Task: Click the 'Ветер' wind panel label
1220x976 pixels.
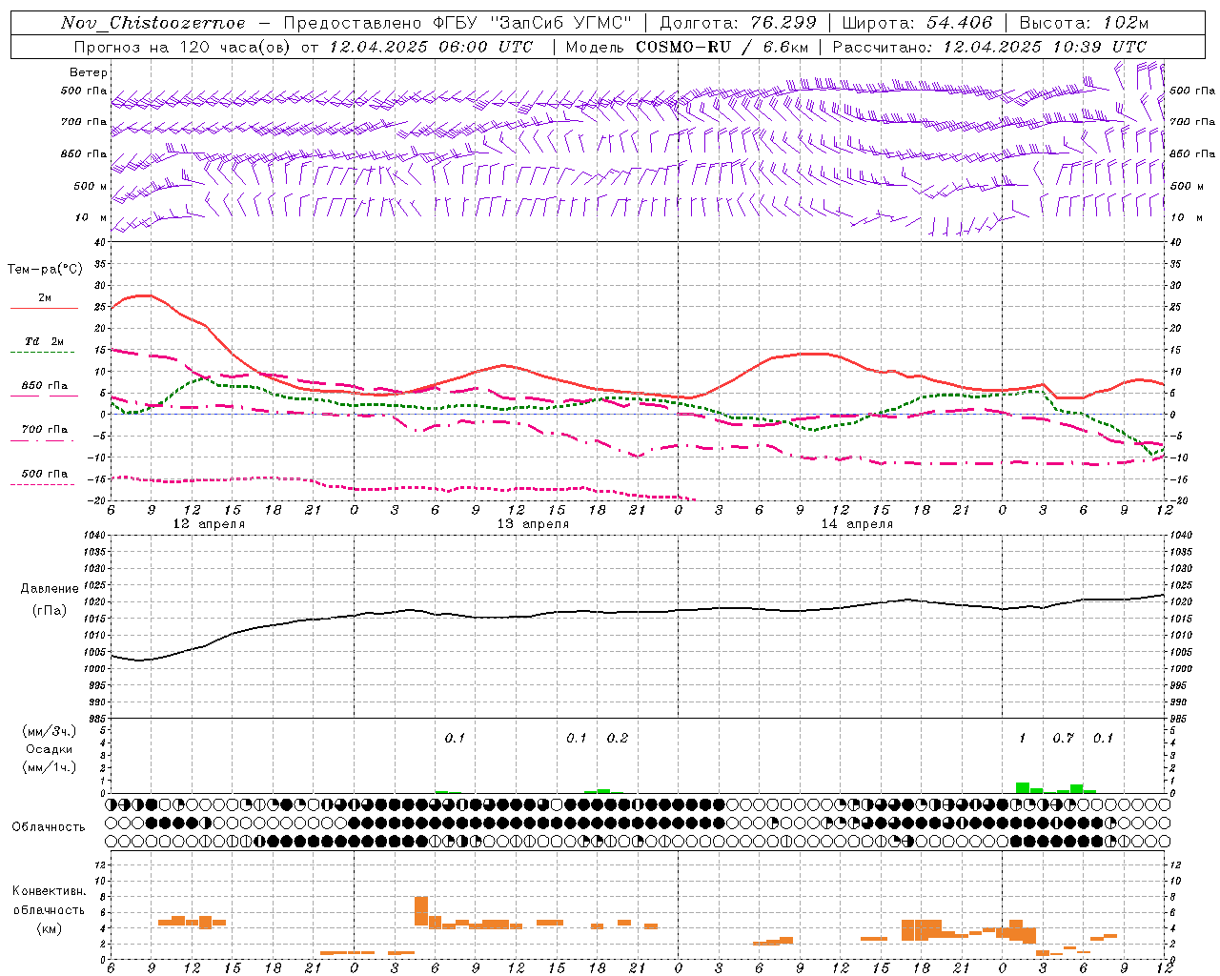Action: pos(89,72)
